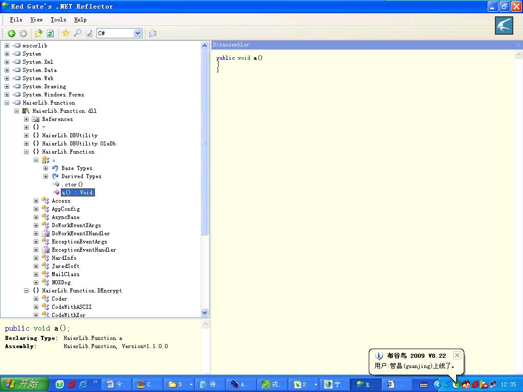This screenshot has height=392, width=523.
Task: Select the a() : Void method
Action: (78, 192)
